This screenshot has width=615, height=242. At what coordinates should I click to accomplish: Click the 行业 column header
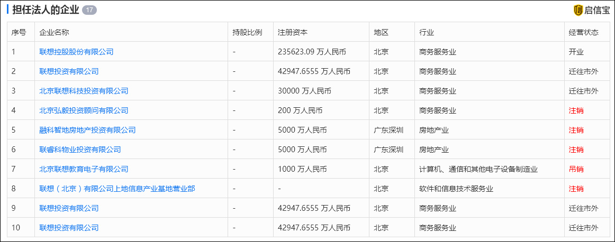426,32
